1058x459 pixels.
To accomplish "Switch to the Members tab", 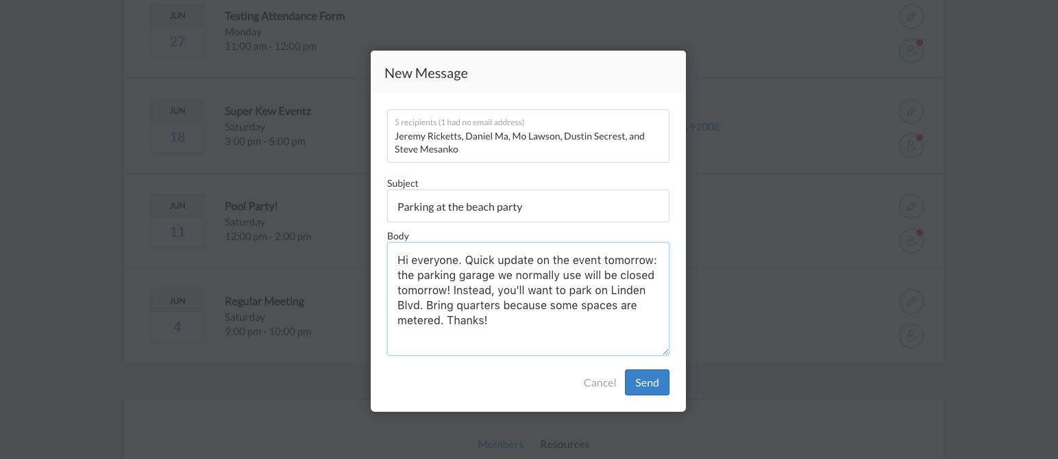I will point(500,444).
